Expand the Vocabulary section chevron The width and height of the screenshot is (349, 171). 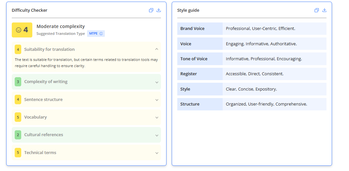tap(157, 118)
